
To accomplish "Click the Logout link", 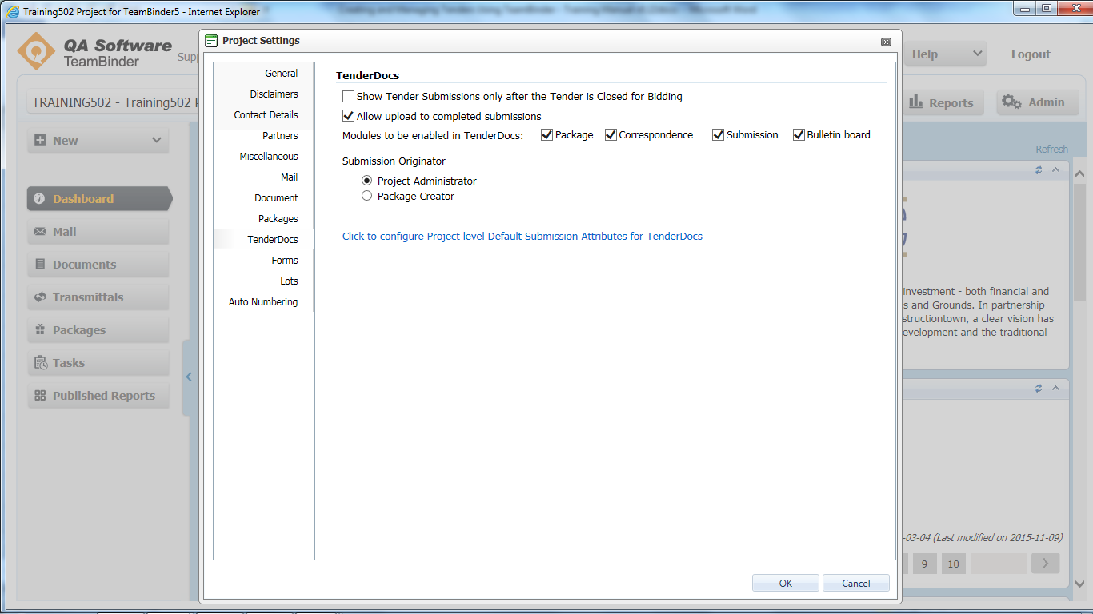I will point(1031,54).
